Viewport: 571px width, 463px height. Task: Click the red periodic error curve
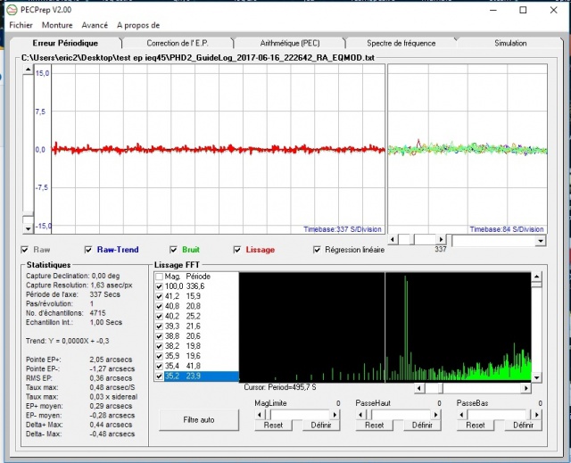pyautogui.click(x=218, y=149)
